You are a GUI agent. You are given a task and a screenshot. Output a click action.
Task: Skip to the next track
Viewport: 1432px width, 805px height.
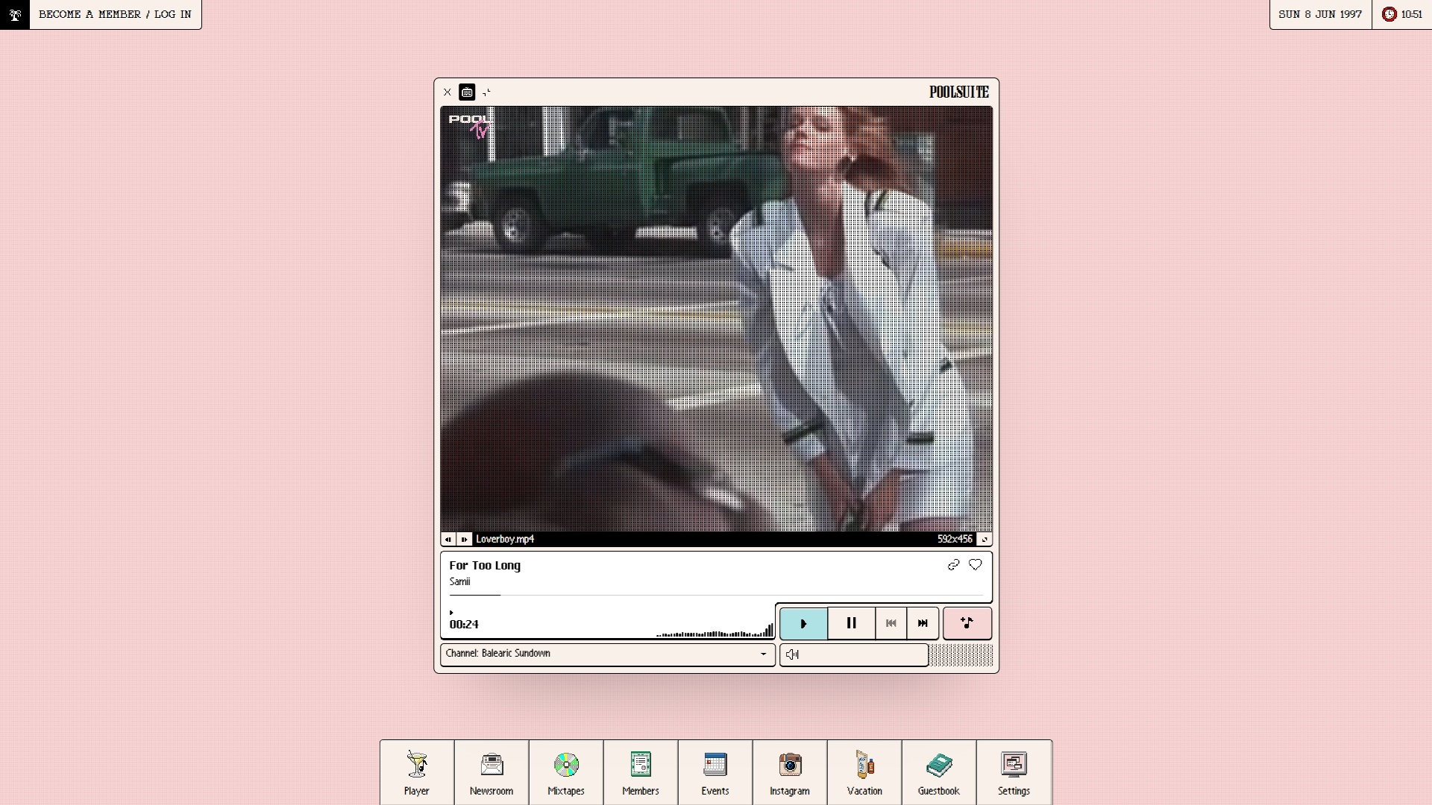[923, 623]
